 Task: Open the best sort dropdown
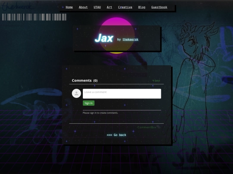point(156,81)
